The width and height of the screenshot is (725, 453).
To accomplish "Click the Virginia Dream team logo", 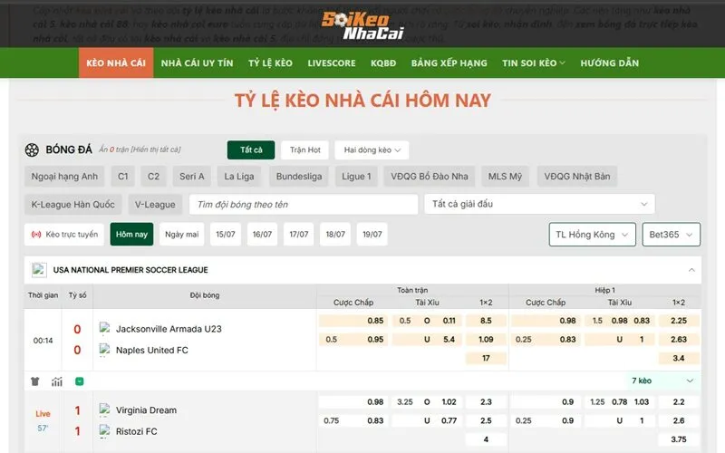I will pyautogui.click(x=105, y=410).
